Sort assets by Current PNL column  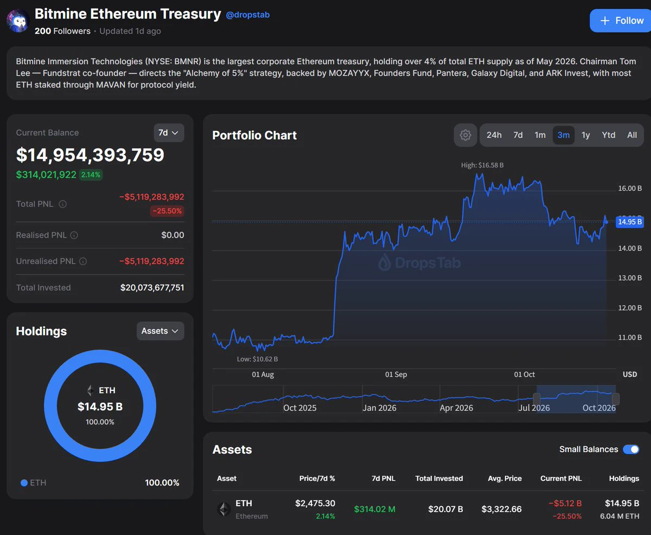tap(561, 479)
